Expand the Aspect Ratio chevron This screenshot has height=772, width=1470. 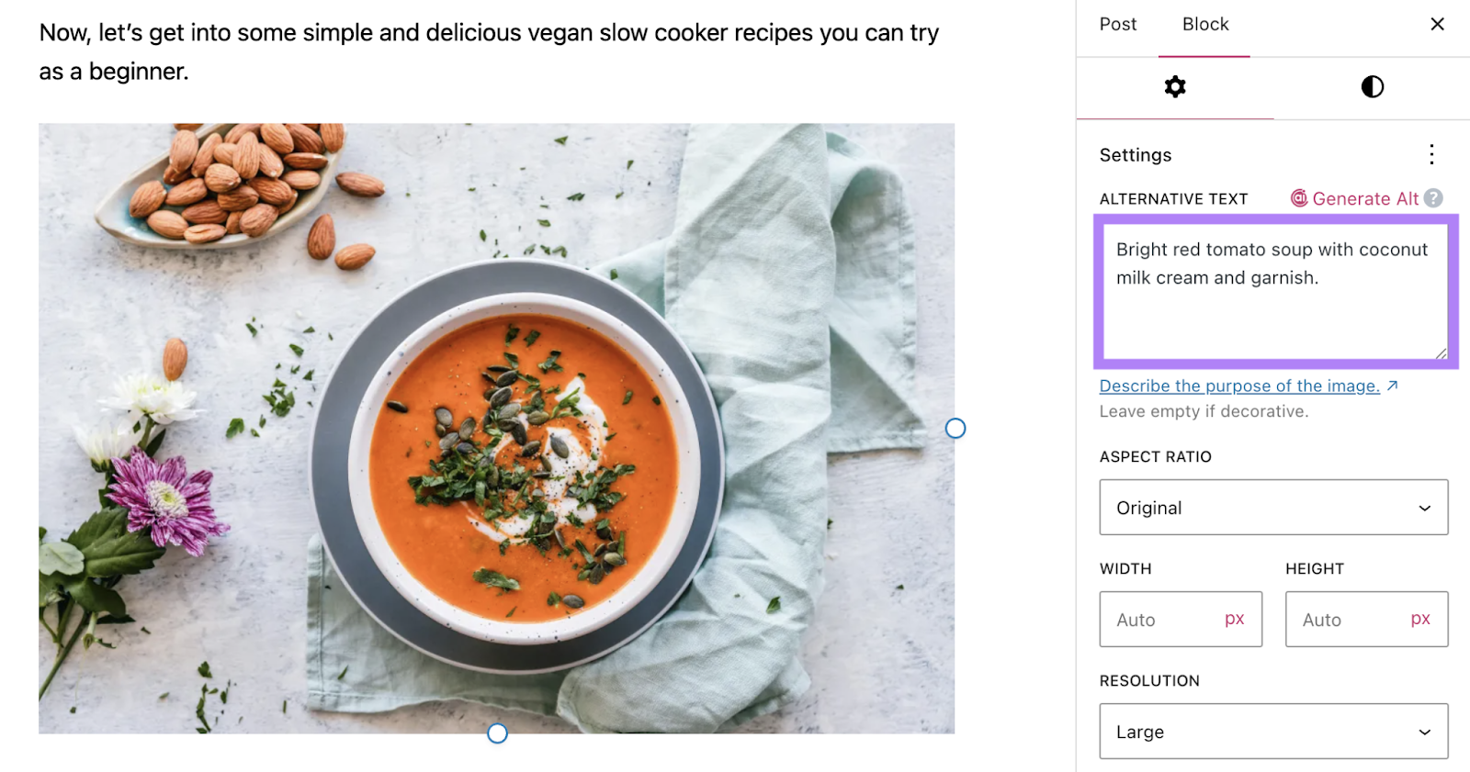(x=1425, y=507)
